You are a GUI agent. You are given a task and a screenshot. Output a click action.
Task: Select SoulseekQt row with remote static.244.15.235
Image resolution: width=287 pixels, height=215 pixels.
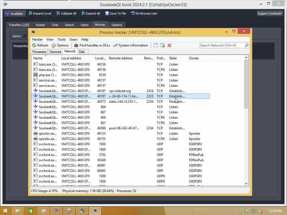pos(121,101)
